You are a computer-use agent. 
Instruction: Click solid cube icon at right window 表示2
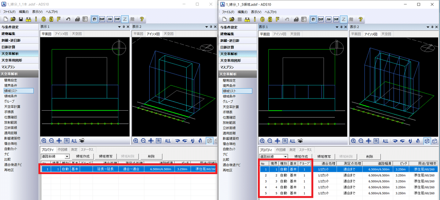click(x=434, y=141)
